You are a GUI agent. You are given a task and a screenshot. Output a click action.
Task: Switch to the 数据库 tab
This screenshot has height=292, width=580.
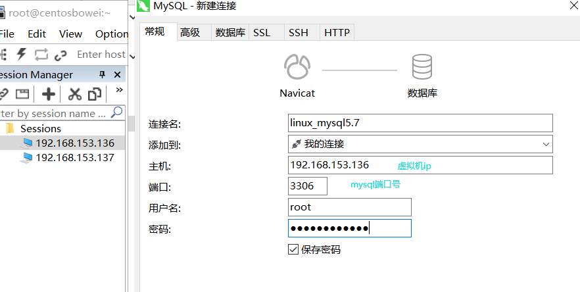230,33
